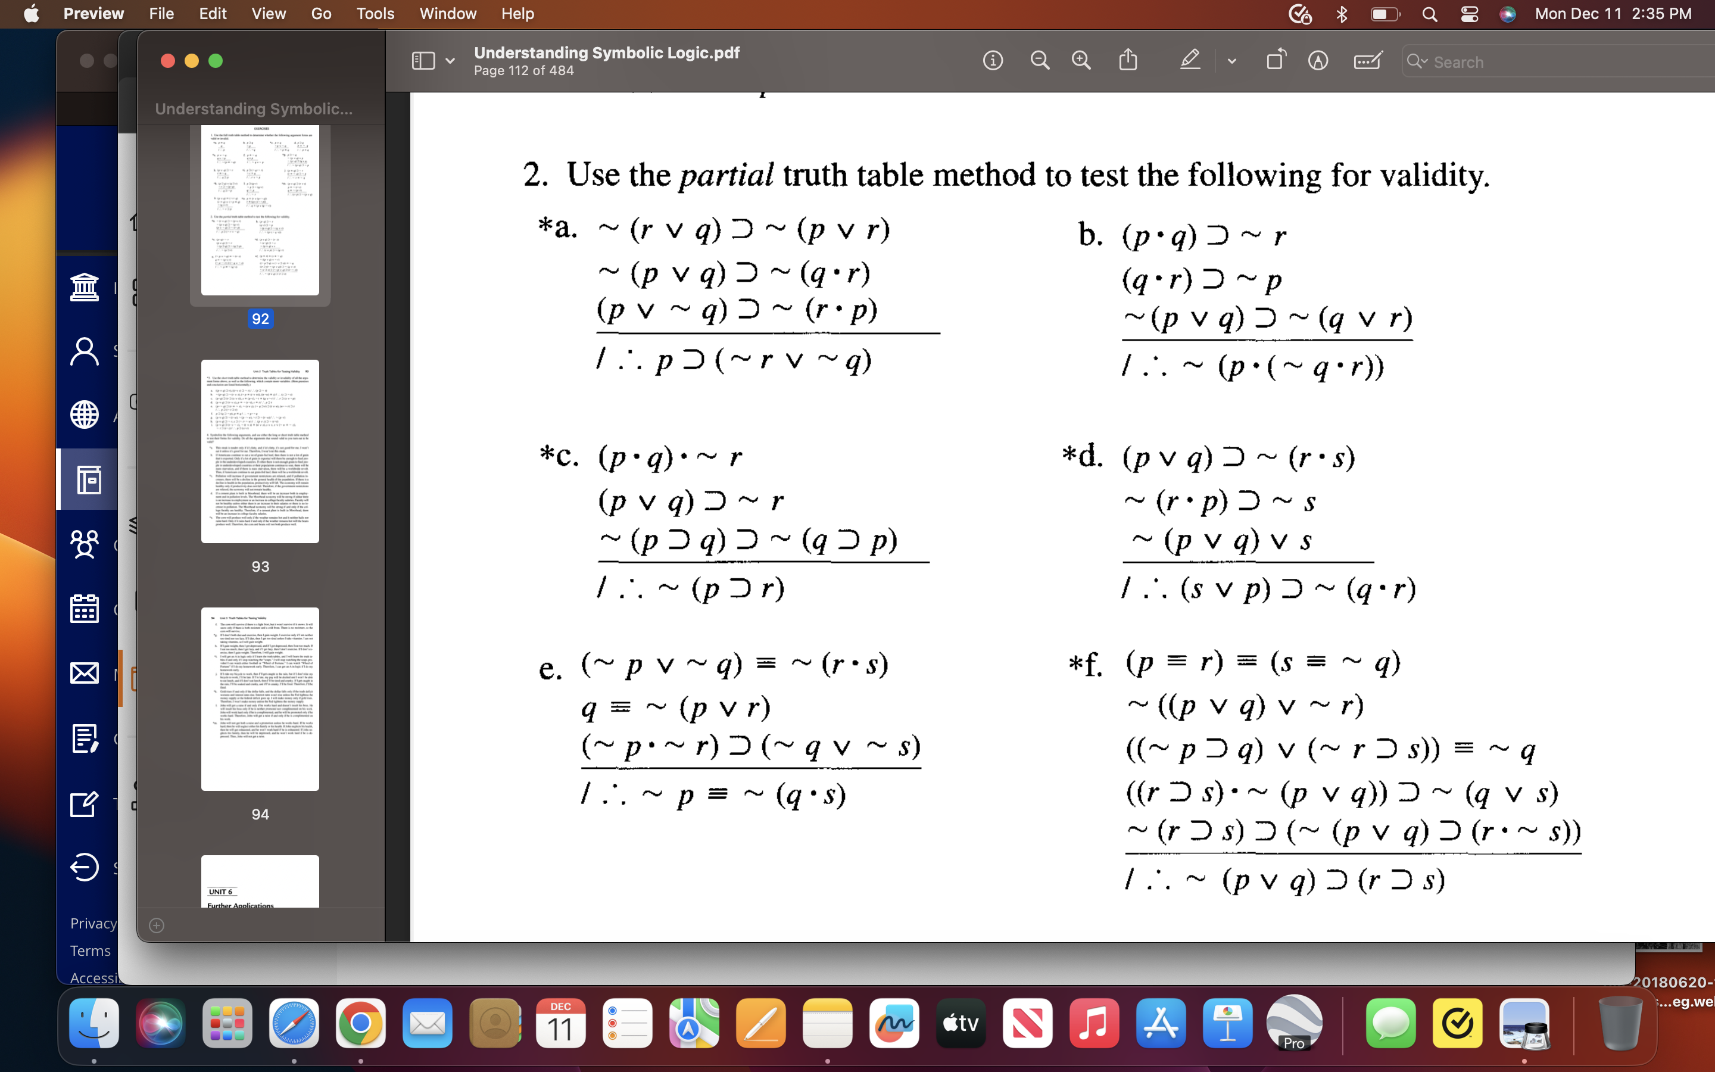Open the highlight color dropdown chevron

[1231, 60]
